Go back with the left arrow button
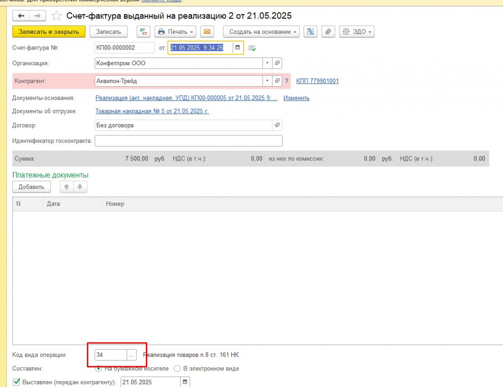 (21, 16)
